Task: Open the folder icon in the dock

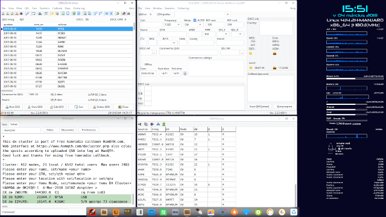Action: [104, 212]
